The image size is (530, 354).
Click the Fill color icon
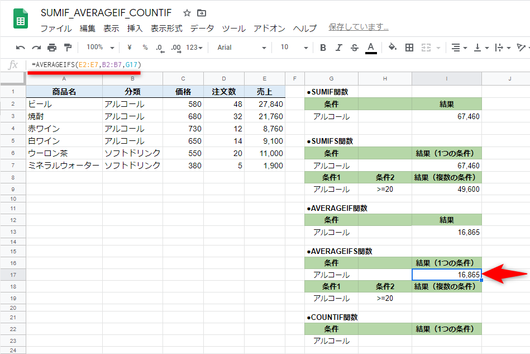pos(393,48)
